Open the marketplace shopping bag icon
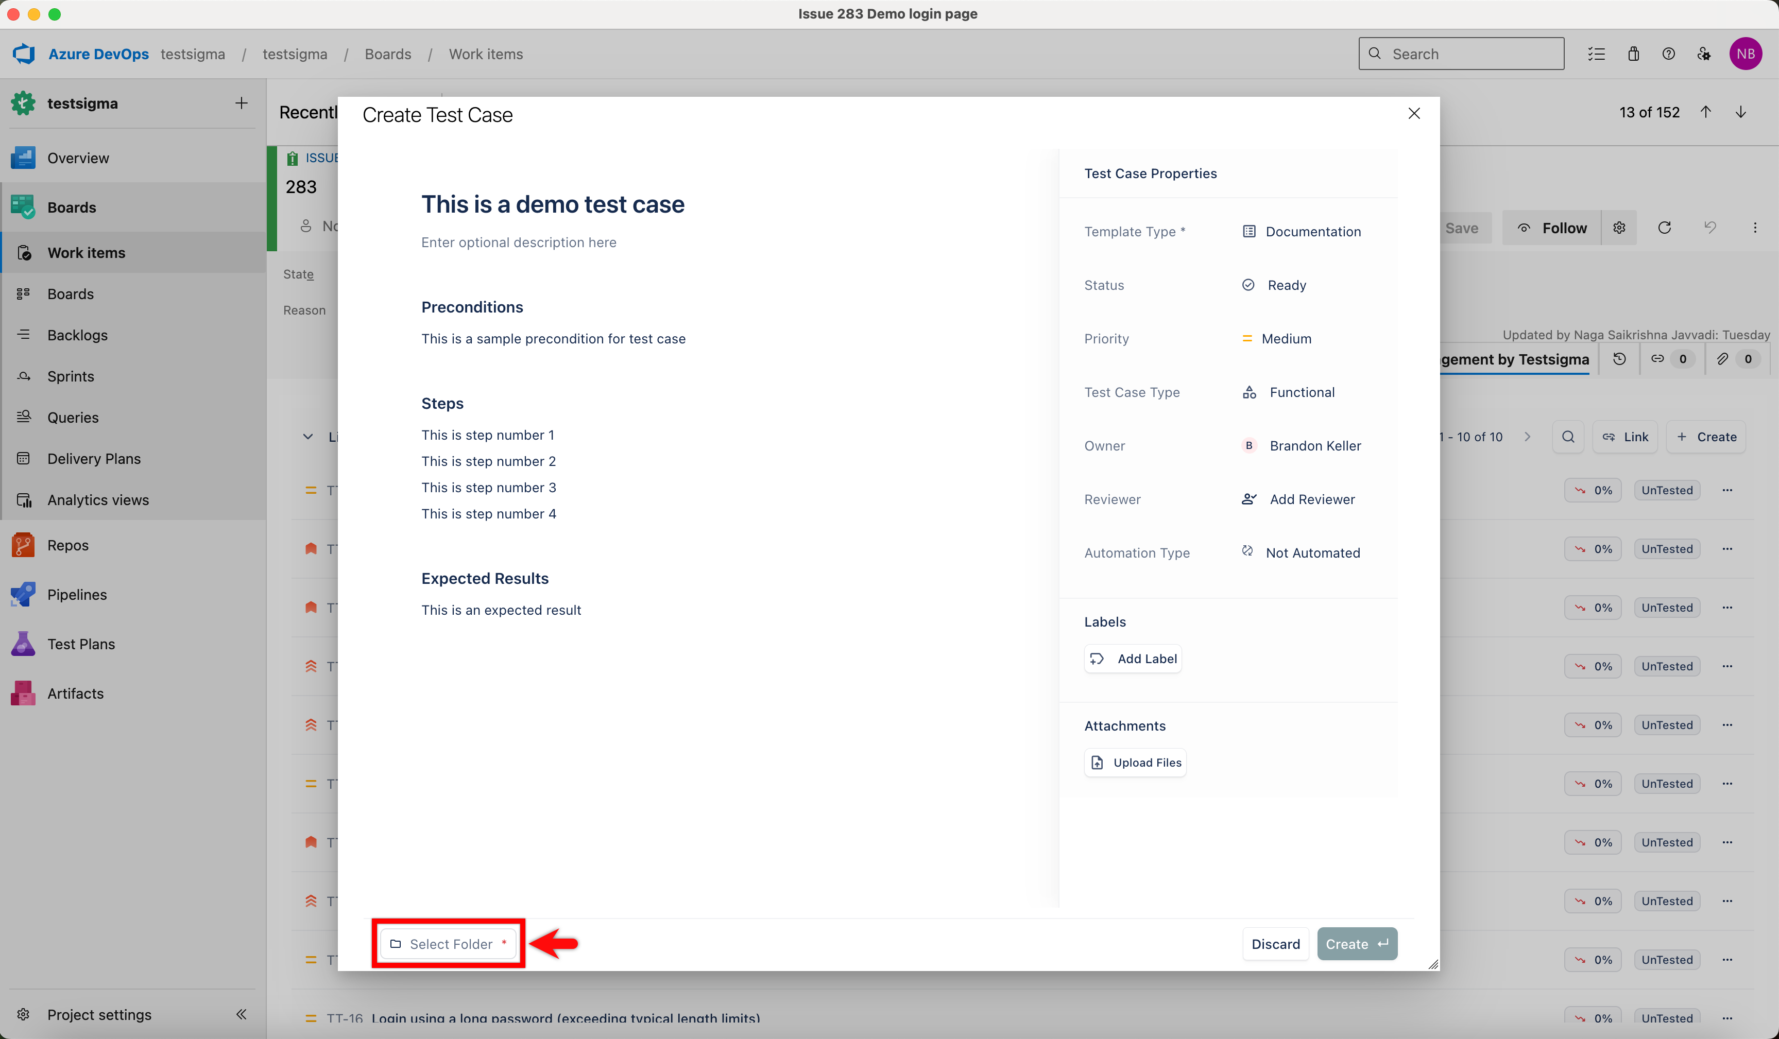This screenshot has height=1039, width=1779. (x=1633, y=54)
